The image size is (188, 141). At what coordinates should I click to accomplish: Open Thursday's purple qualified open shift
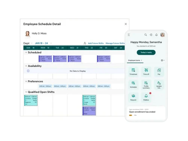[x=89, y=111]
